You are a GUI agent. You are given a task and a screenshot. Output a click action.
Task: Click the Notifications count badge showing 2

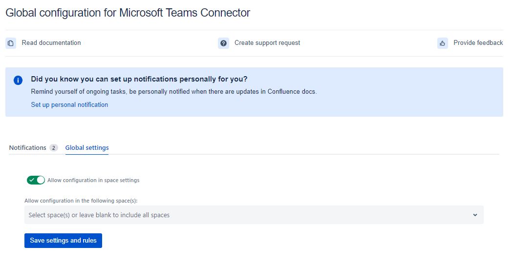tap(53, 148)
